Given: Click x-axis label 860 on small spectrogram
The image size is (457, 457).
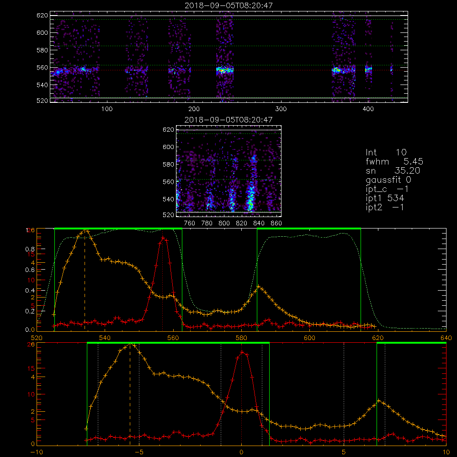Looking at the screenshot, I should coord(276,223).
